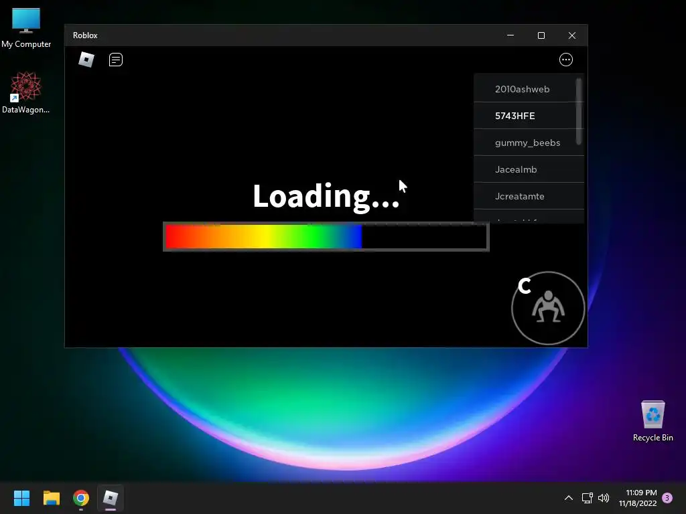Open the chat icon in Roblox
This screenshot has width=686, height=514.
click(x=115, y=60)
